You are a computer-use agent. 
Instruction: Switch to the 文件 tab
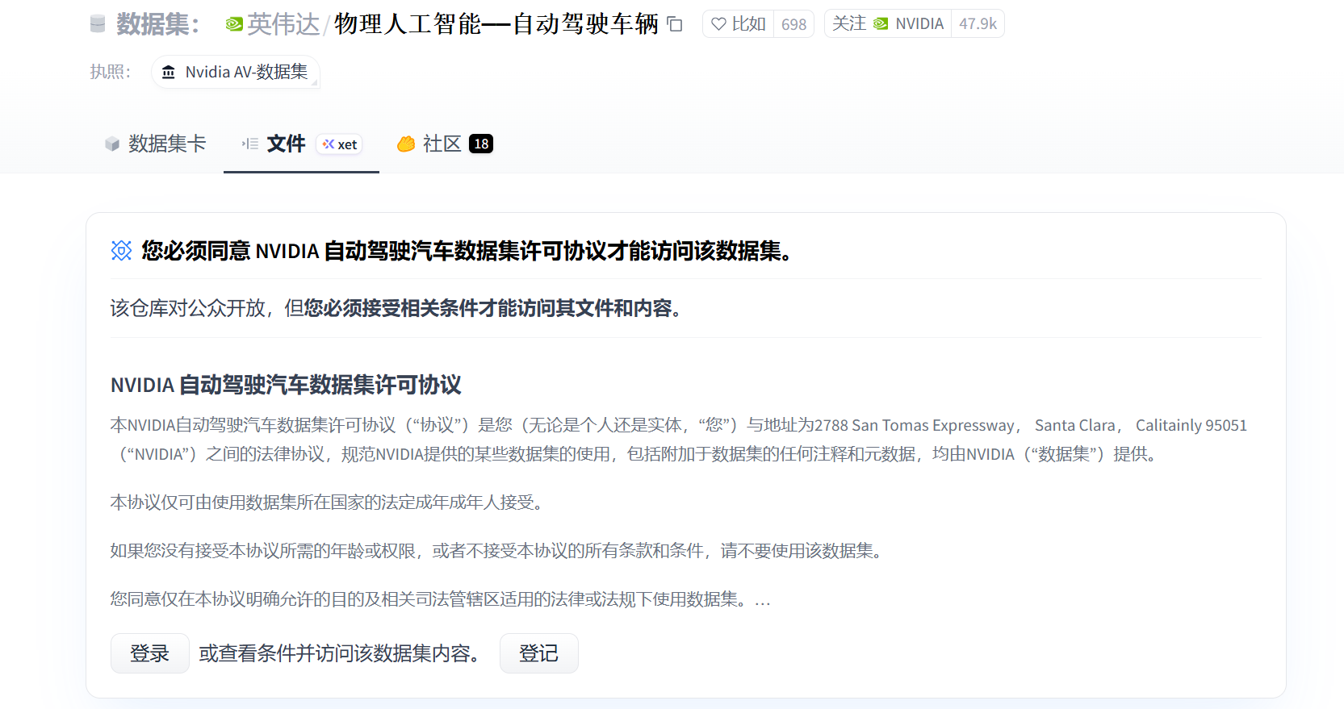[285, 144]
